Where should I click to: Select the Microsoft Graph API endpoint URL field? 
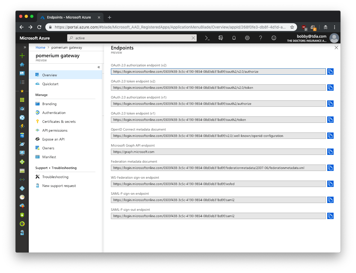point(218,152)
